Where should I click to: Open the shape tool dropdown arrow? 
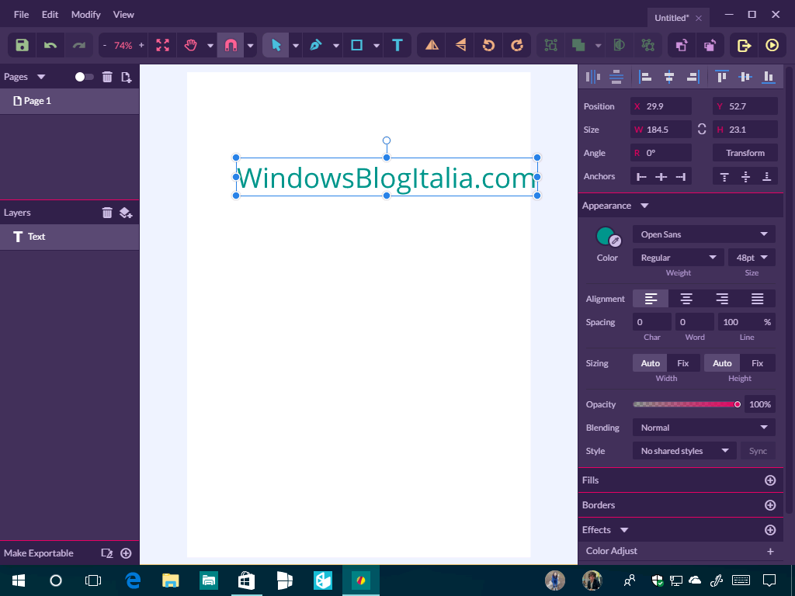click(x=377, y=46)
